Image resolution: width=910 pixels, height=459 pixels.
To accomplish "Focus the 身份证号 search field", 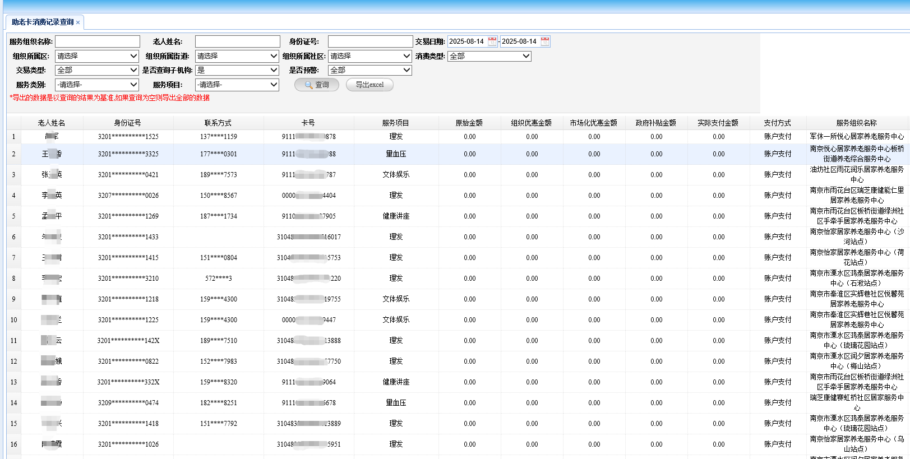I will [370, 41].
